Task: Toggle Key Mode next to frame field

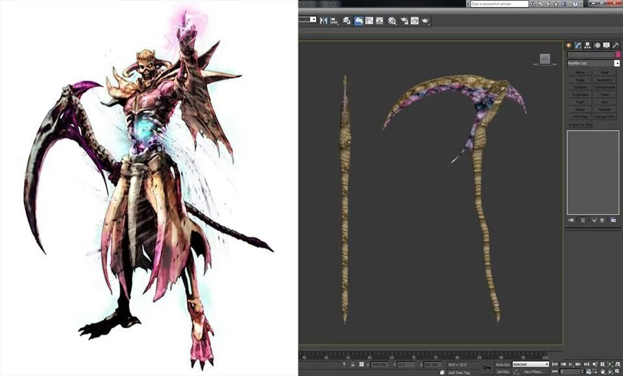Action: coord(555,371)
